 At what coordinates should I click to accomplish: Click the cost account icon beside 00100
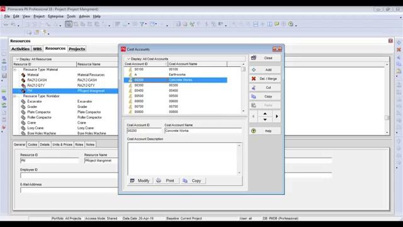point(130,69)
